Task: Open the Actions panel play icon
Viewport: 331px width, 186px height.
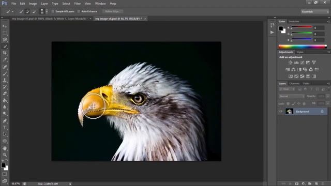Action: [273, 32]
